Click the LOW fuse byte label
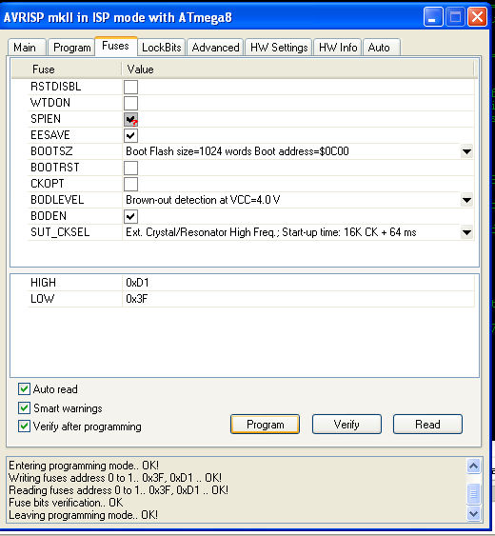The width and height of the screenshot is (495, 536). click(42, 299)
